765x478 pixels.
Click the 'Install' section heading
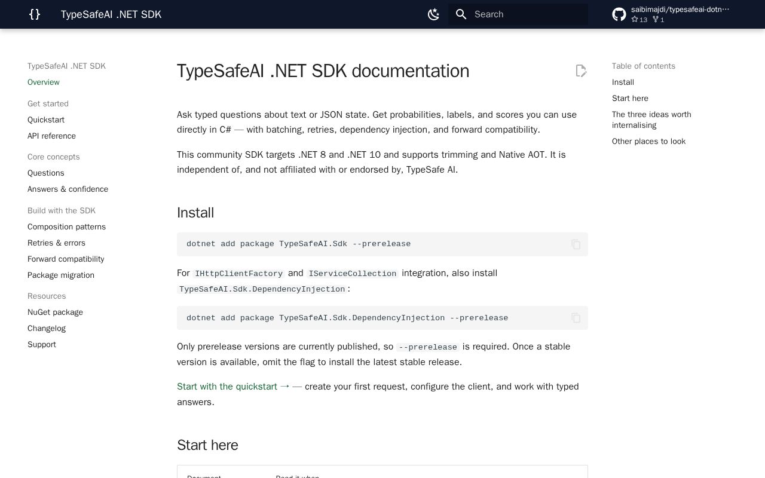195,213
